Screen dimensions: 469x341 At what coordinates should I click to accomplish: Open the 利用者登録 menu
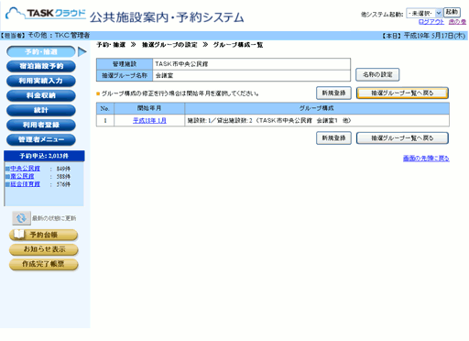[41, 125]
